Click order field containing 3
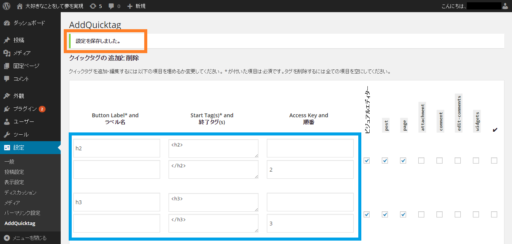 coord(310,224)
